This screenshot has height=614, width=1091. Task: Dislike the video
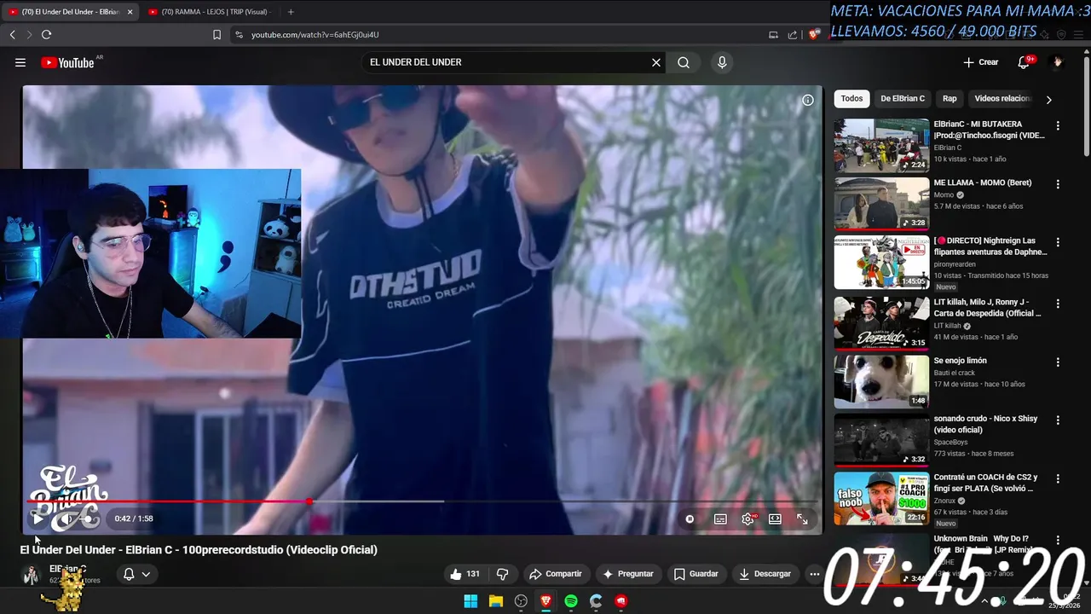click(x=503, y=574)
